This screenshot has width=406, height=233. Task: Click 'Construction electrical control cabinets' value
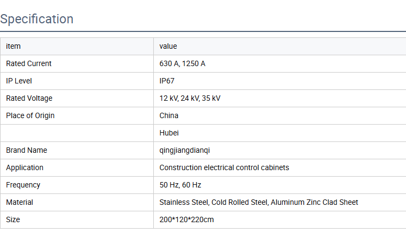[224, 167]
